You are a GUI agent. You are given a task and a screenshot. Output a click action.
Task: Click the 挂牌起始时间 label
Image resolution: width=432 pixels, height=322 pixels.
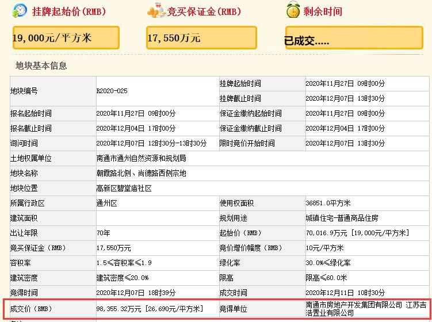[240, 83]
